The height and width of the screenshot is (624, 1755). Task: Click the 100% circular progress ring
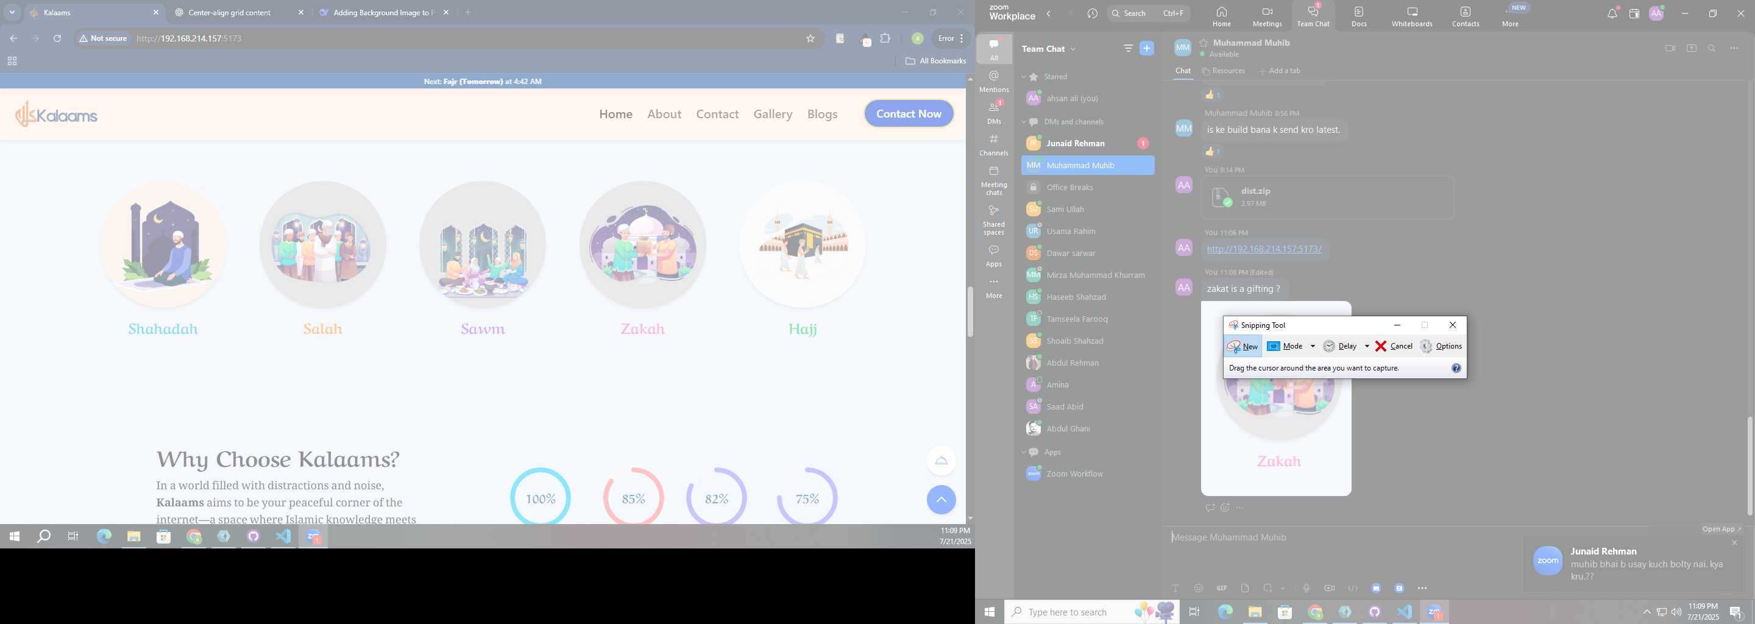(541, 498)
